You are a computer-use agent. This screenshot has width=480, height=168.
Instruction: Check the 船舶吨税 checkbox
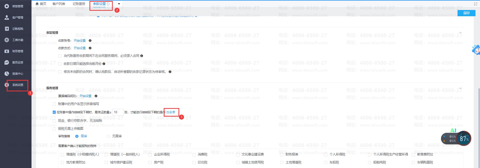[x=369, y=163]
